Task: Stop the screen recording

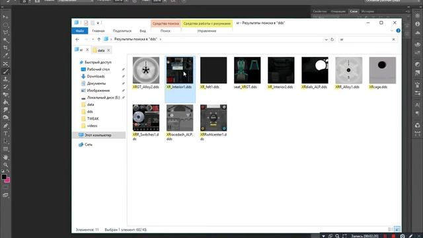Action: point(393,236)
